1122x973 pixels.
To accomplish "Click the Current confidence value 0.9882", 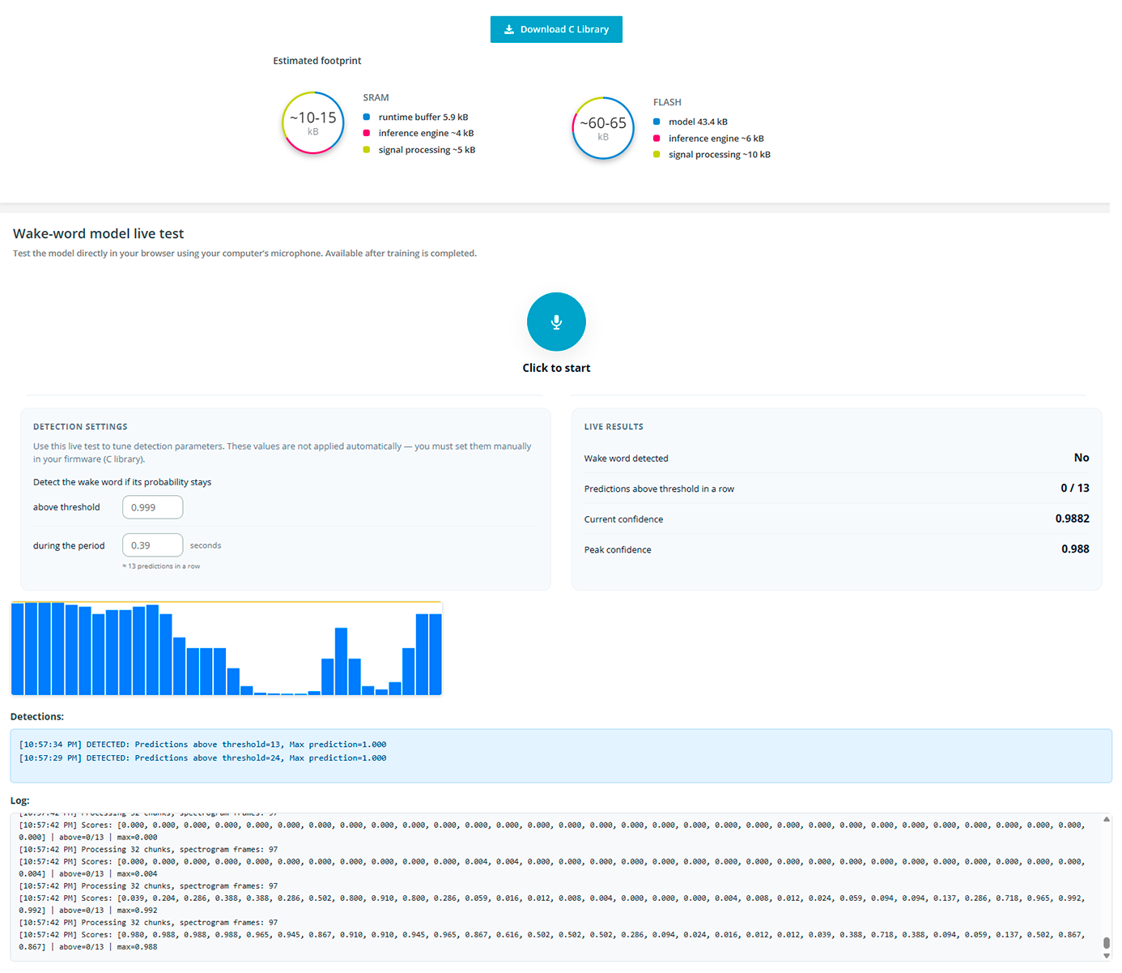I will tap(1072, 519).
